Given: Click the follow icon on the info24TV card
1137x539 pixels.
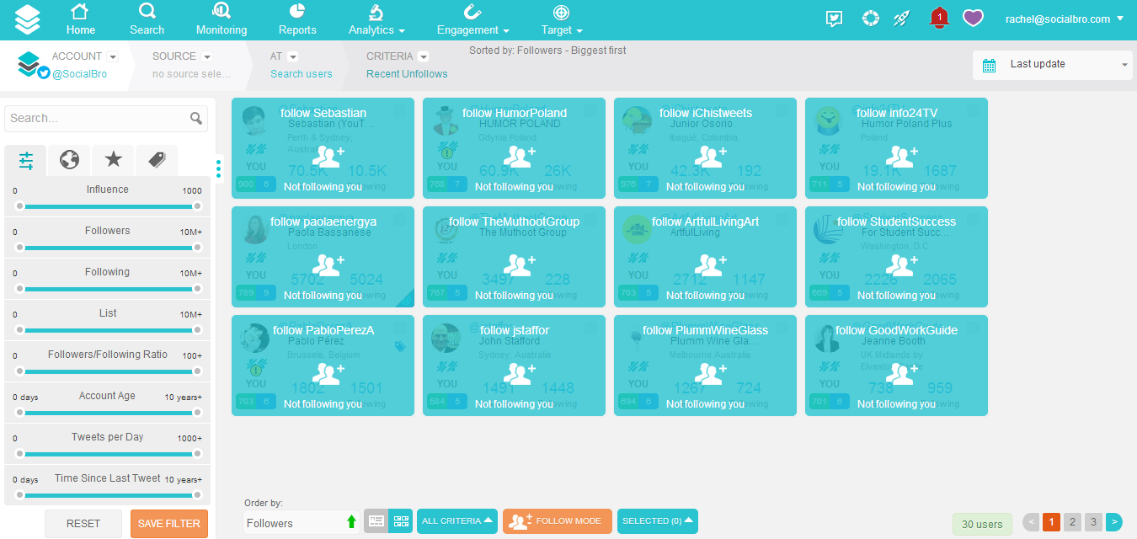Looking at the screenshot, I should tap(902, 156).
